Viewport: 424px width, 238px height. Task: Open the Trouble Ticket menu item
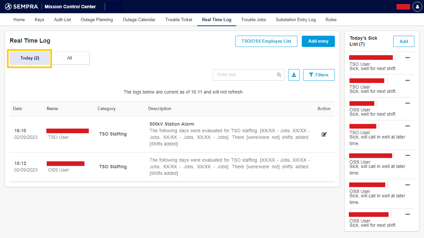(x=179, y=20)
